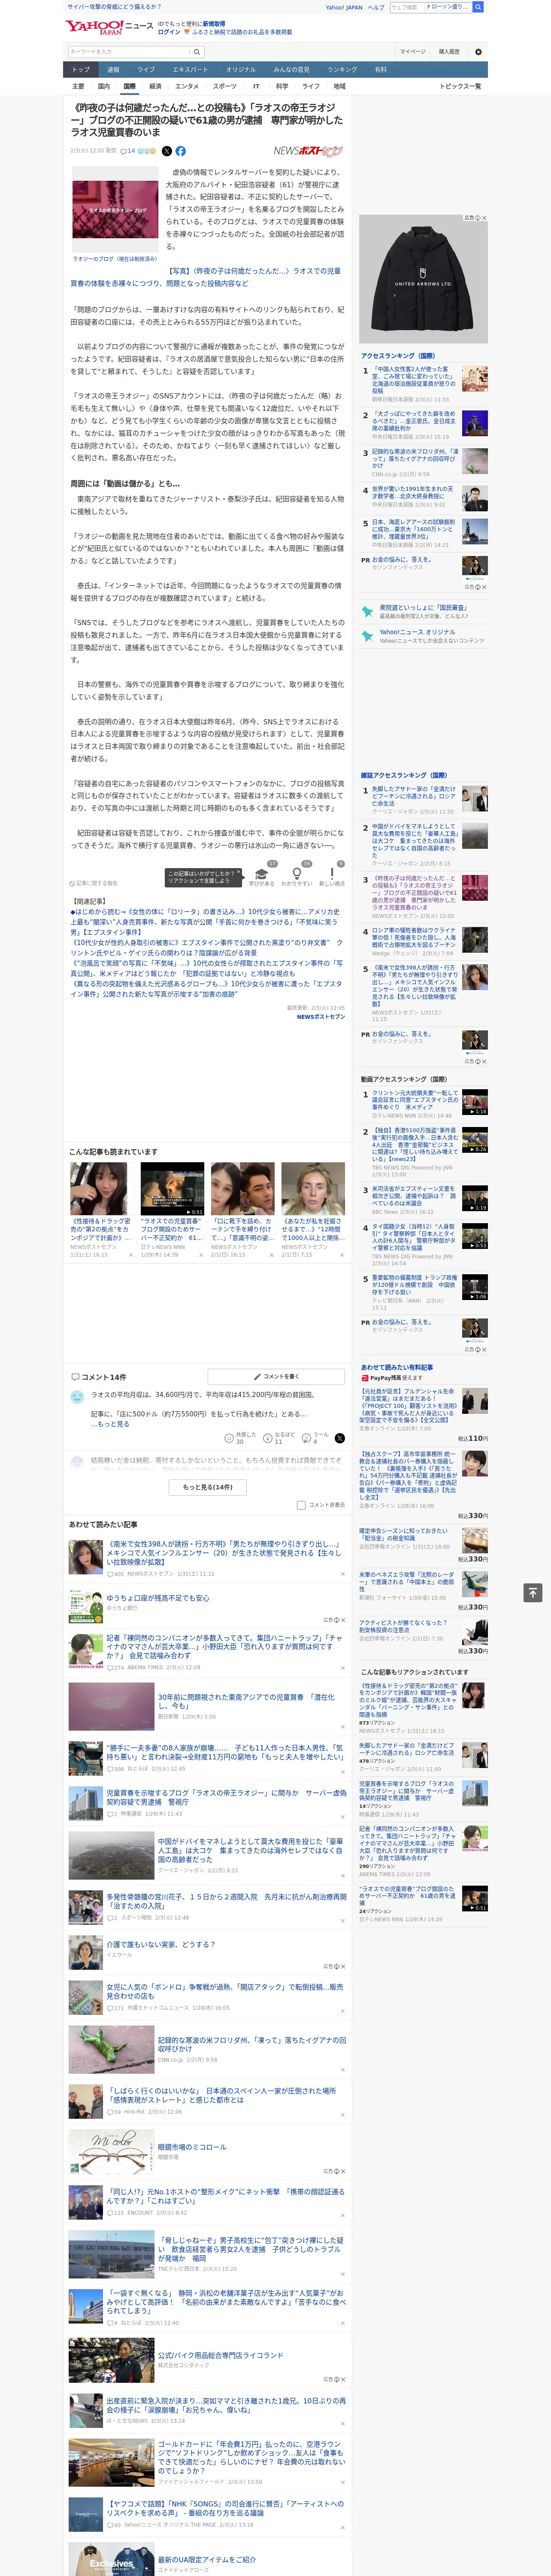This screenshot has width=551, height=2576.
Task: Click the 記事に関する報告 report icon link
Action: pyautogui.click(x=94, y=883)
